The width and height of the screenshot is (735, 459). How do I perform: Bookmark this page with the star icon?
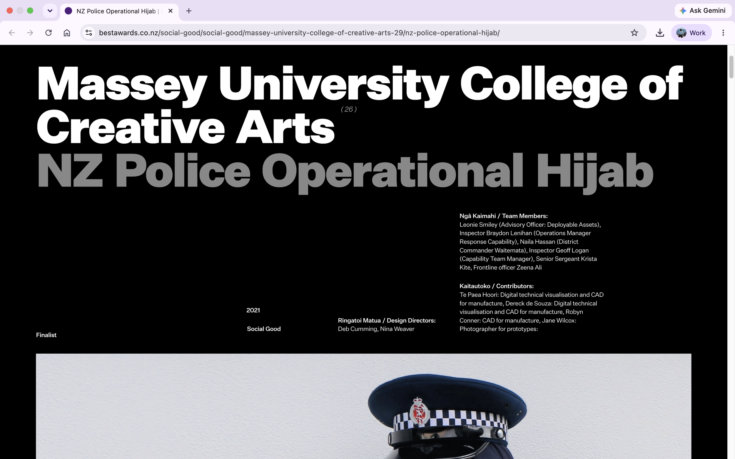point(634,33)
